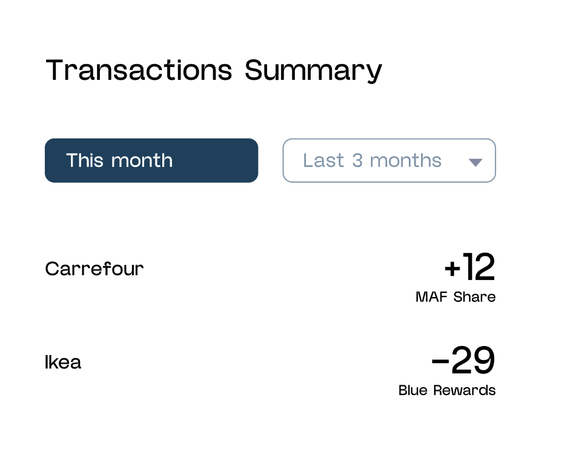Click the word Share under Carrefour amount
562x467 pixels.
tap(474, 297)
